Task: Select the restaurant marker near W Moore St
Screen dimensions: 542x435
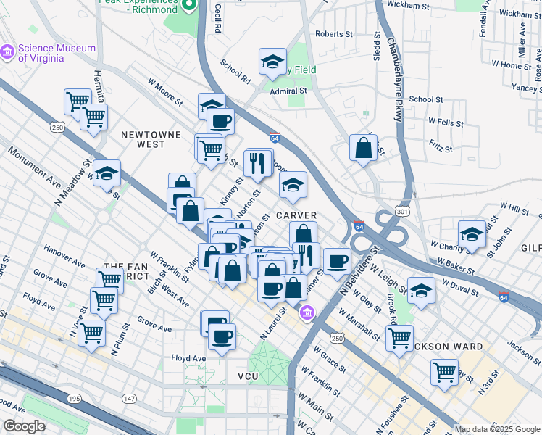Action: [257, 165]
